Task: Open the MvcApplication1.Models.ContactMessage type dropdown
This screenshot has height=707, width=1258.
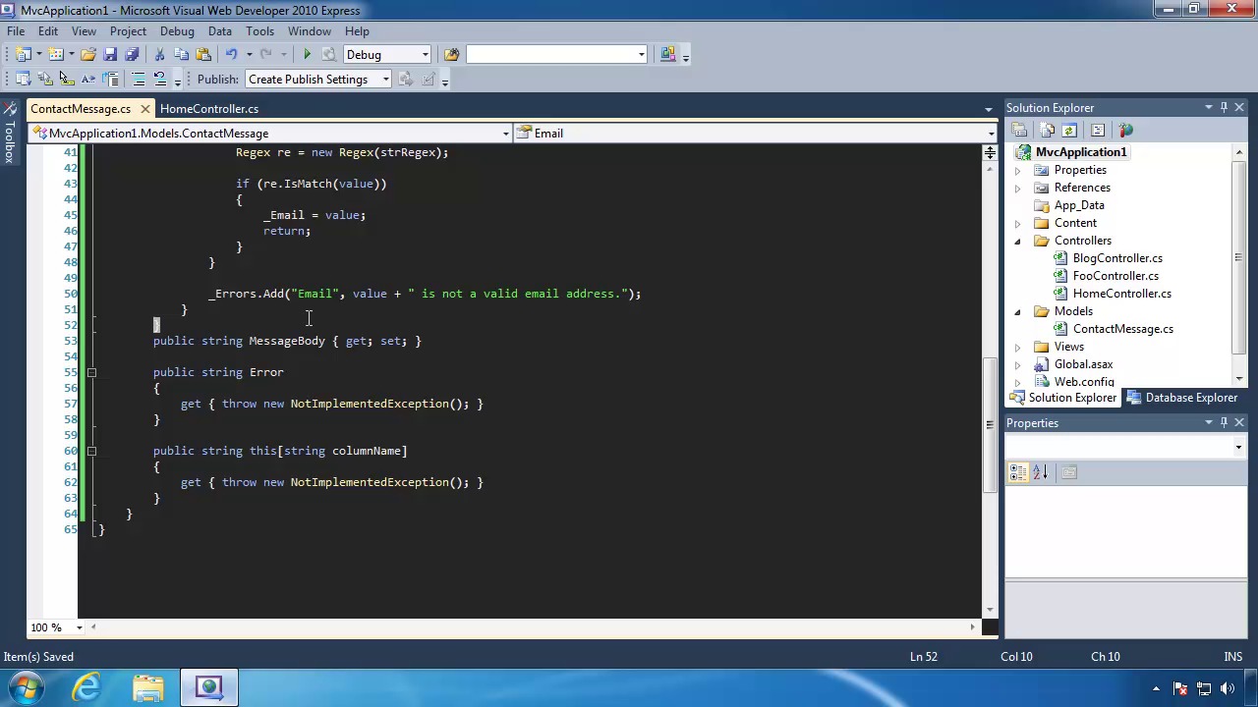Action: [x=505, y=134]
